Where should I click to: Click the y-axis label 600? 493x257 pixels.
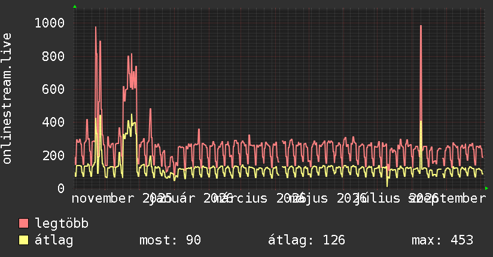coord(53,89)
